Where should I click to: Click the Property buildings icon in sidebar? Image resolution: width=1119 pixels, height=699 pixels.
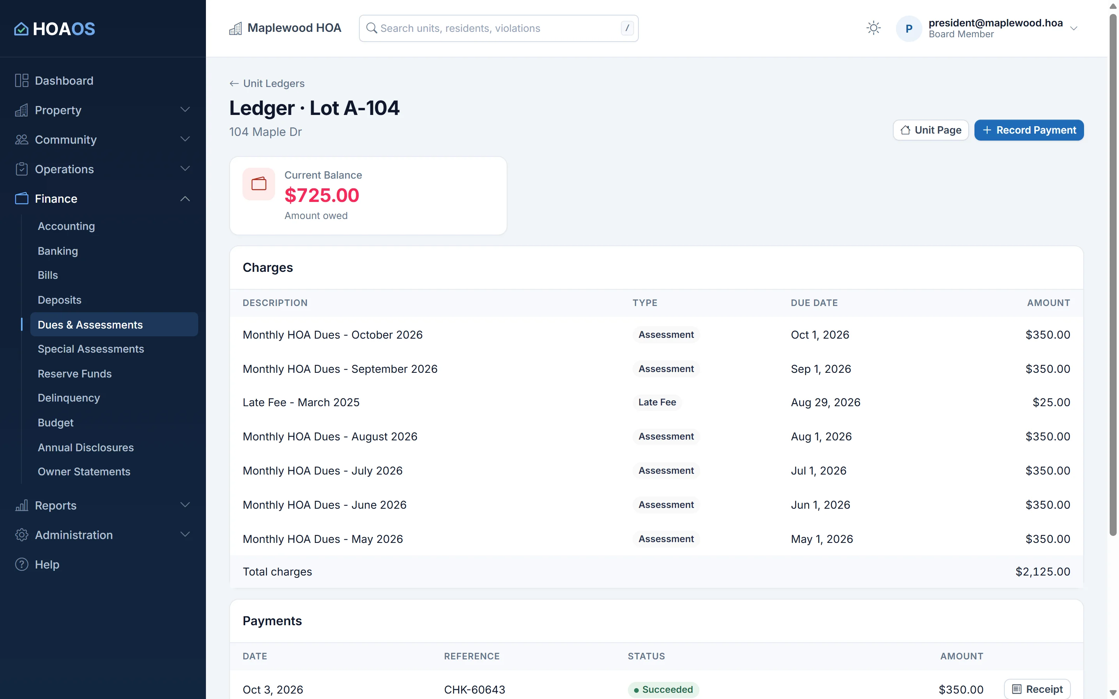(21, 110)
